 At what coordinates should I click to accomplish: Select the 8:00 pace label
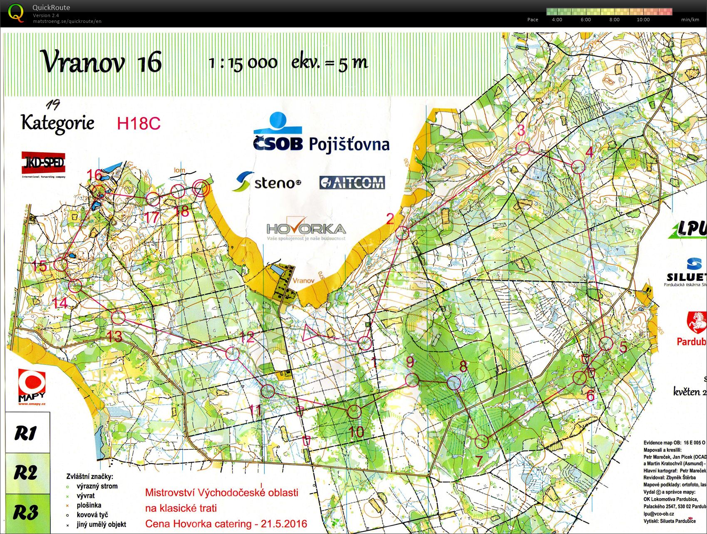click(614, 20)
